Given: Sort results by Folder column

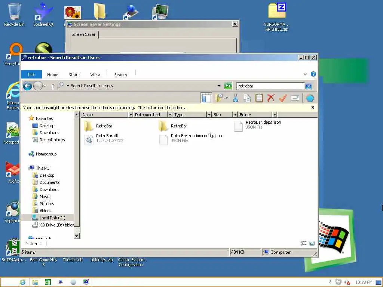Looking at the screenshot, I should click(x=255, y=115).
